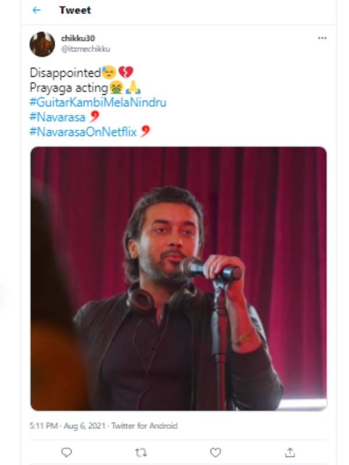
Task: Open the reply speech bubble icon
Action: click(67, 452)
